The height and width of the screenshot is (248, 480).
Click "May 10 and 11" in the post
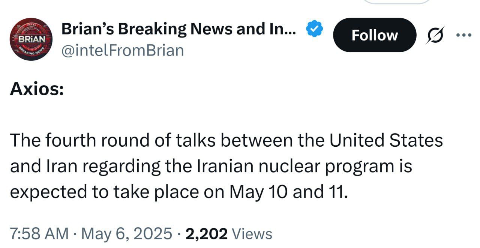pyautogui.click(x=288, y=192)
